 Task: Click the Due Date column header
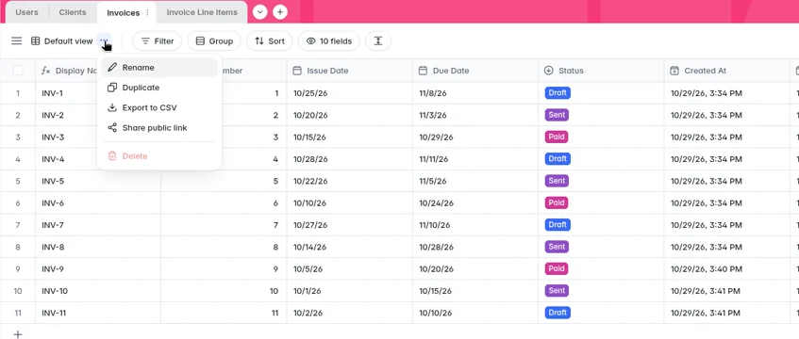click(475, 71)
